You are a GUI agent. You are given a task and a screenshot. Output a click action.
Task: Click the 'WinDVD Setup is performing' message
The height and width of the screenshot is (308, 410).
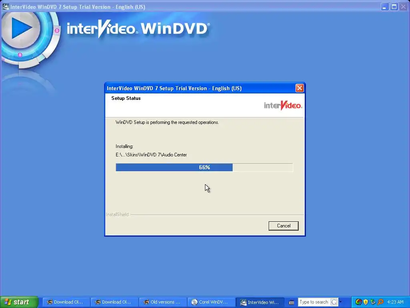coord(167,122)
